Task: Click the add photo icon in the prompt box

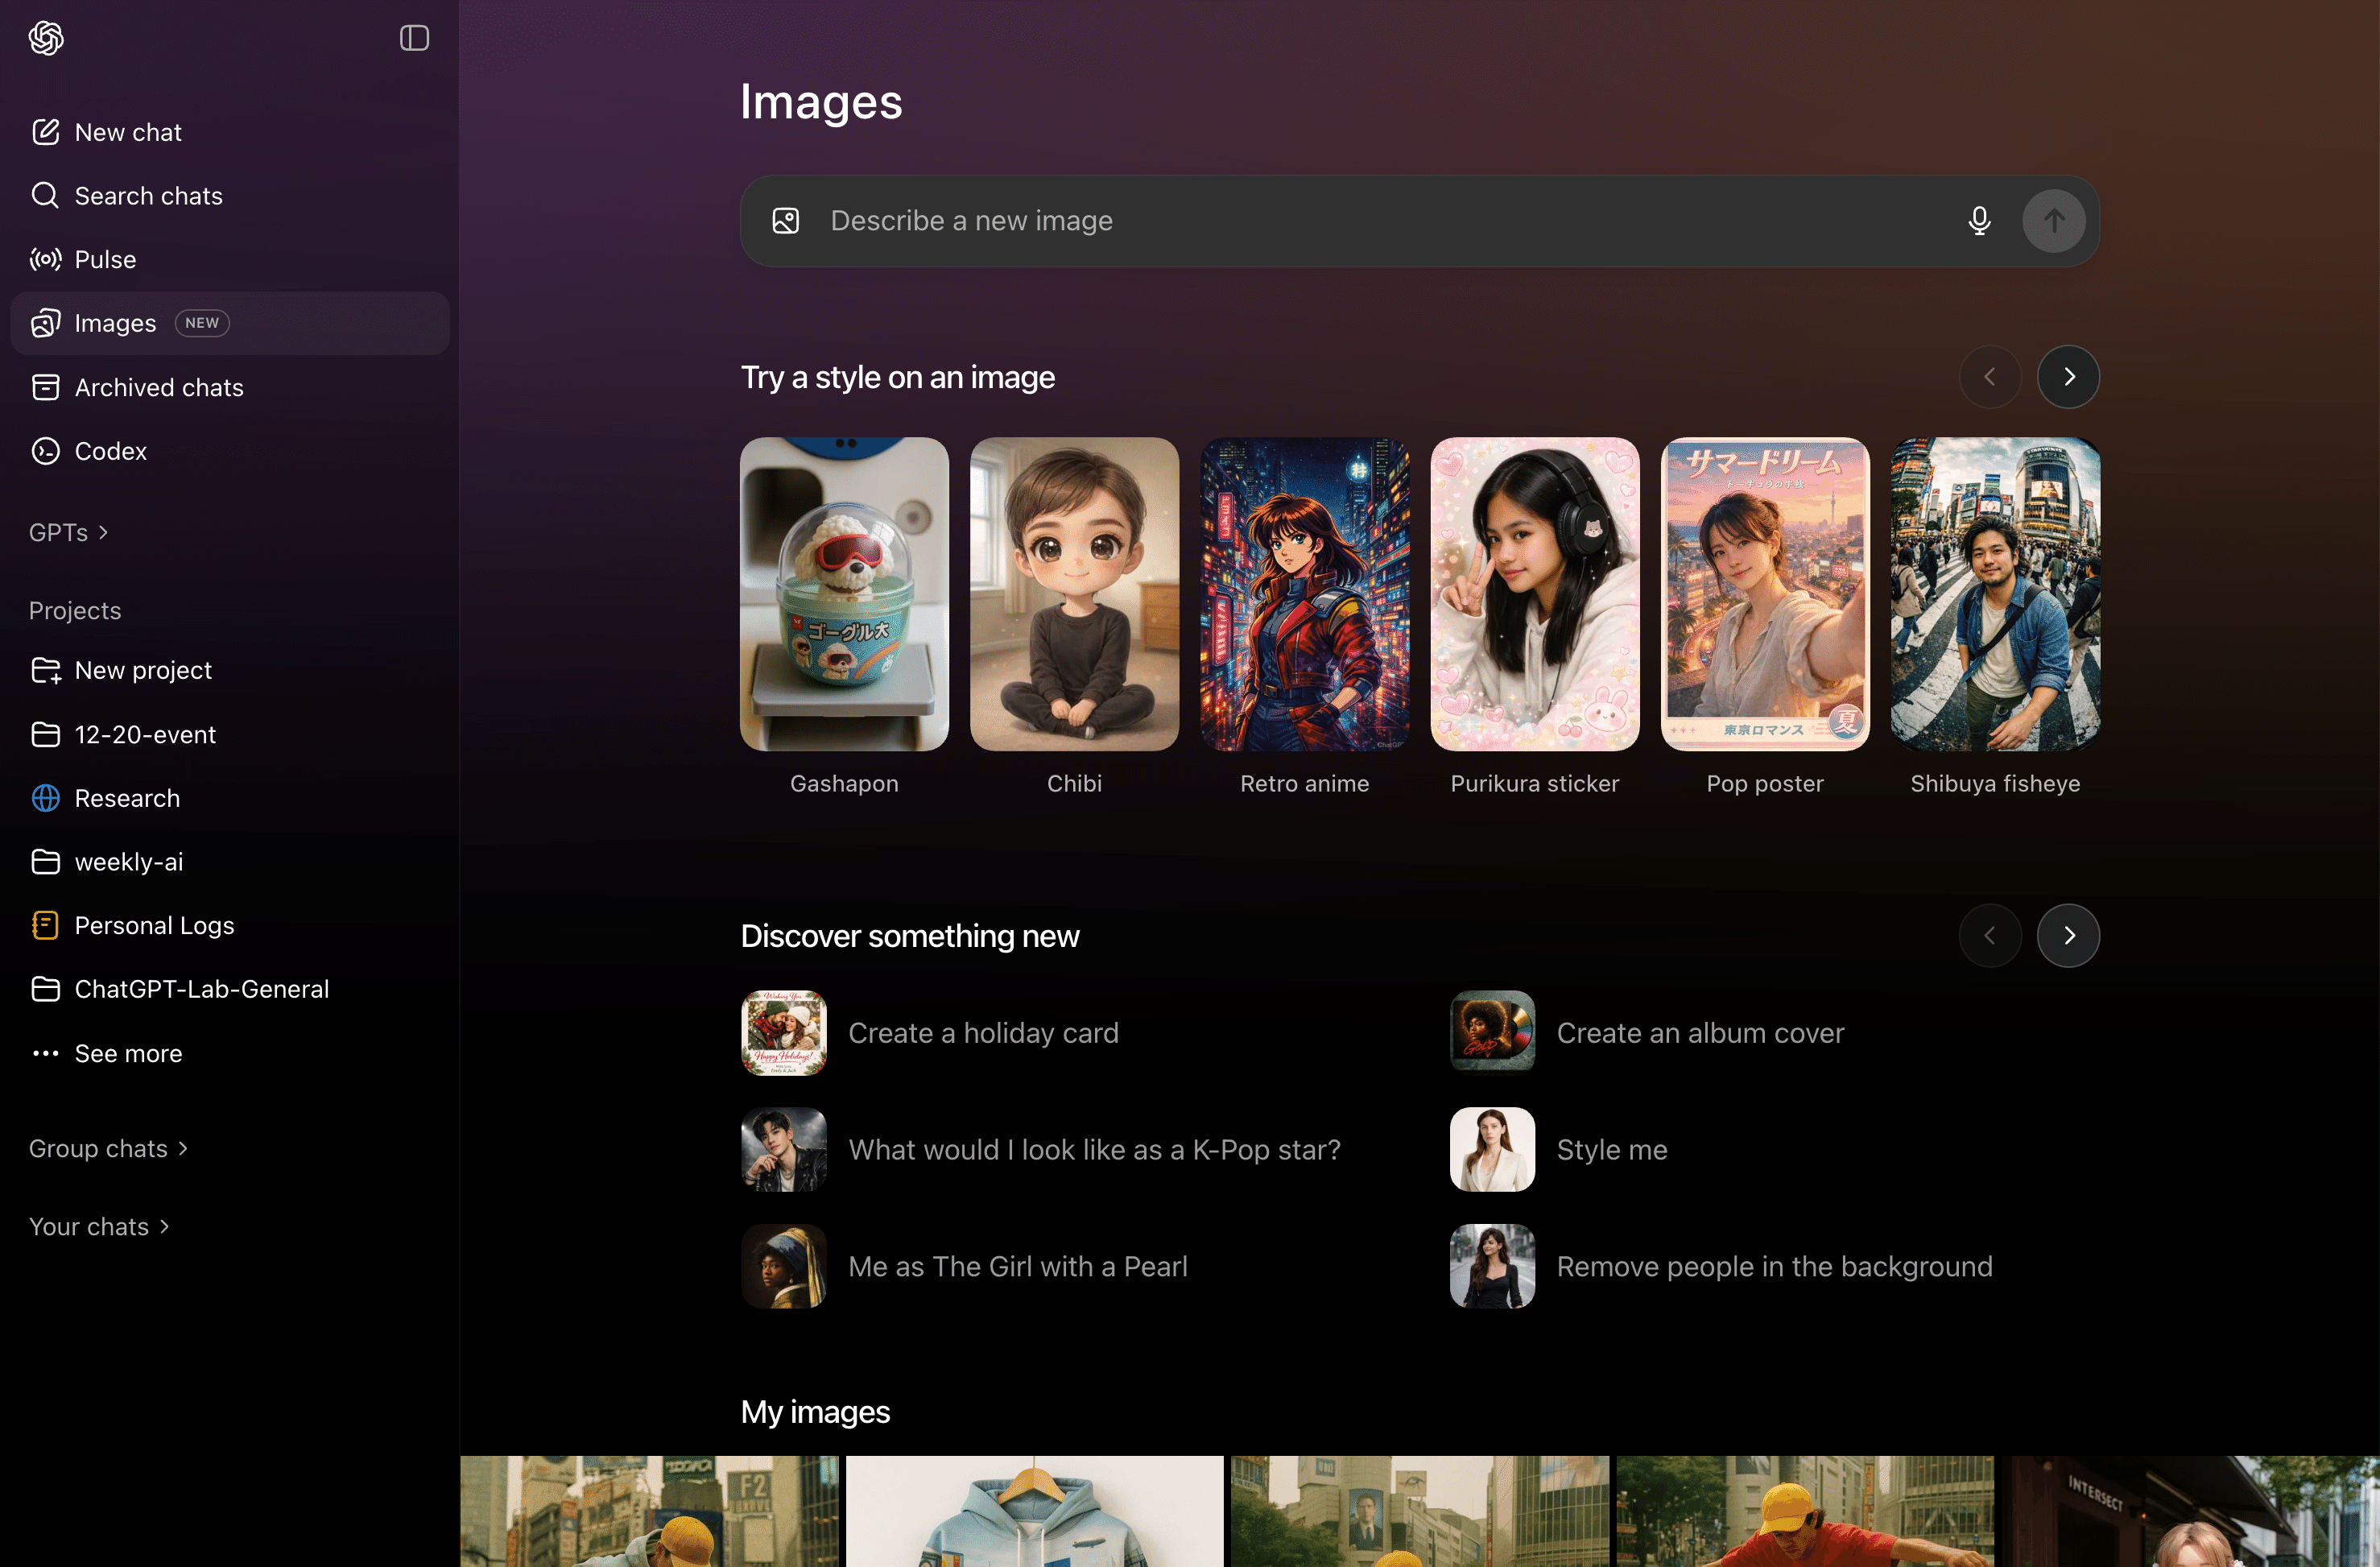Action: (x=786, y=221)
